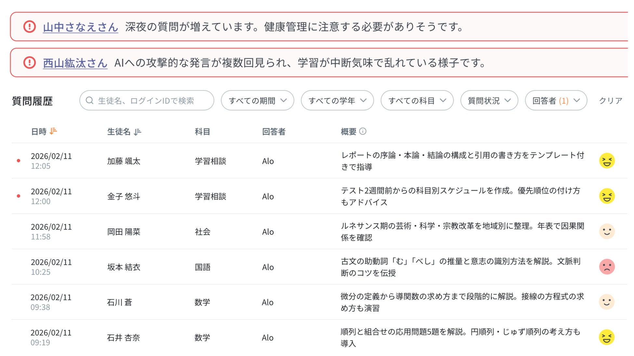Click the unread red dot on 金子 悠斗's row

pos(19,196)
